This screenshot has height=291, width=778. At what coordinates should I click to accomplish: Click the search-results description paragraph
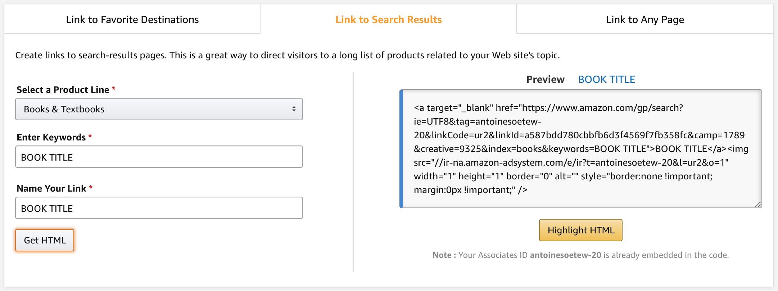(x=288, y=55)
